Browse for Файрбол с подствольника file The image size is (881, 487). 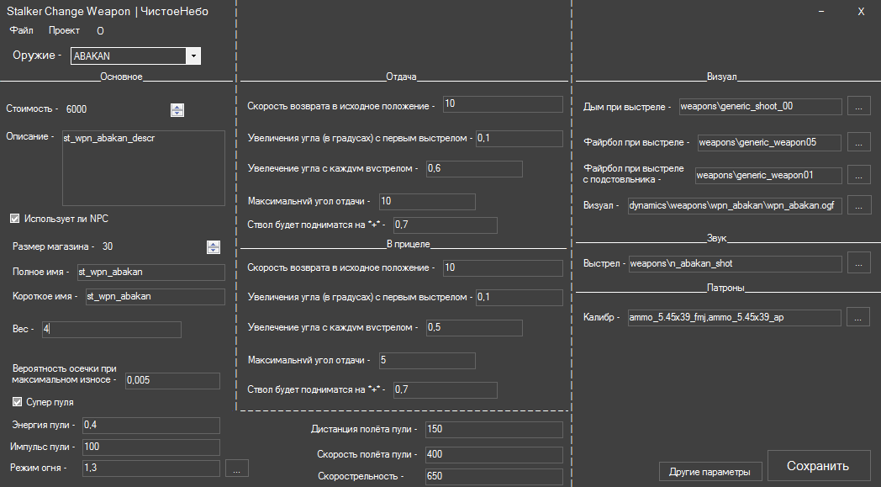(858, 176)
